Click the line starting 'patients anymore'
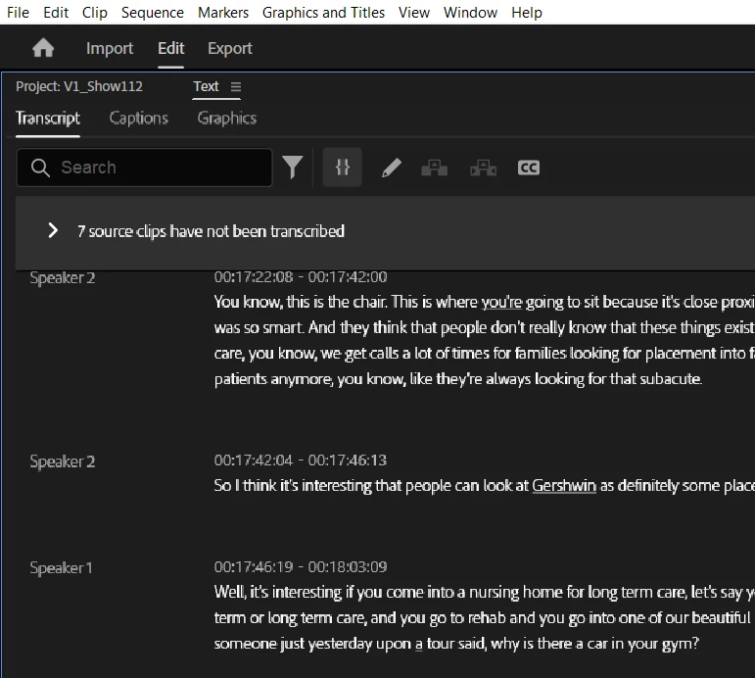Viewport: 755px width, 678px height. pos(458,379)
